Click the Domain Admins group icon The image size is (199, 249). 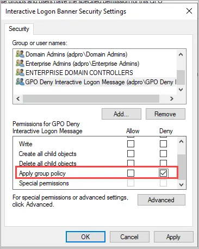click(20, 54)
